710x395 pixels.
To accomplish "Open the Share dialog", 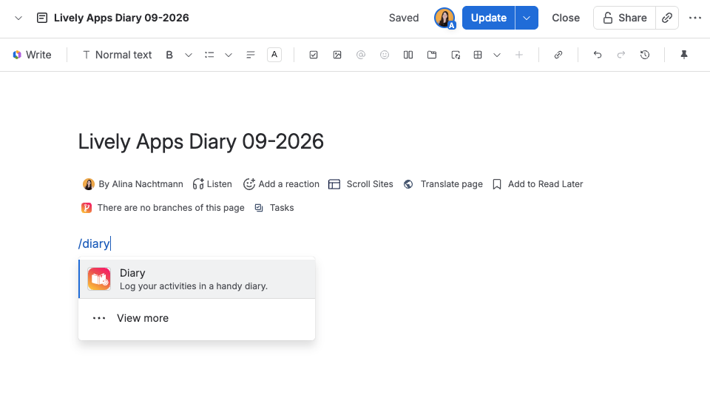I will point(624,18).
